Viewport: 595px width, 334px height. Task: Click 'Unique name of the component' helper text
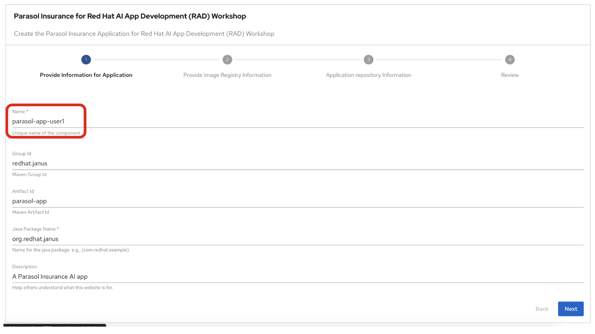click(x=46, y=133)
